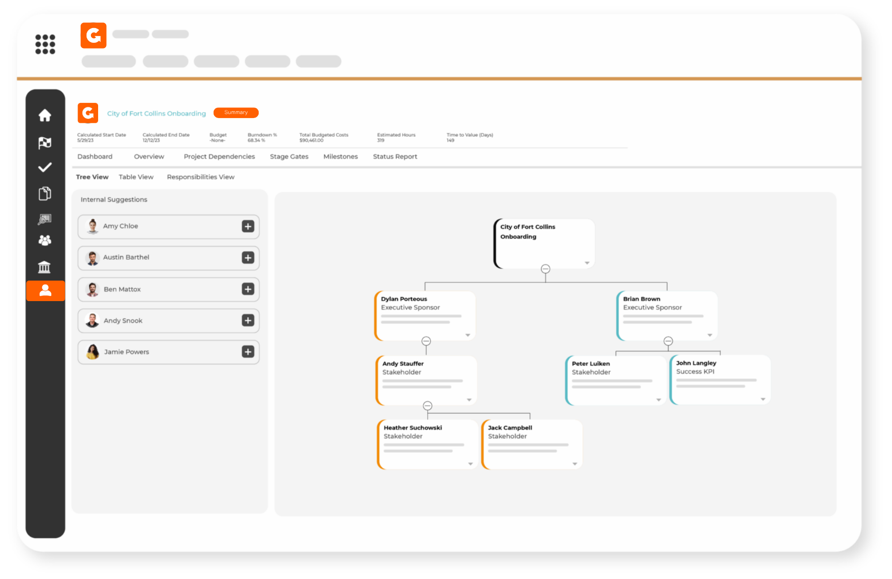Switch to Table View
The height and width of the screenshot is (579, 892).
pyautogui.click(x=136, y=177)
